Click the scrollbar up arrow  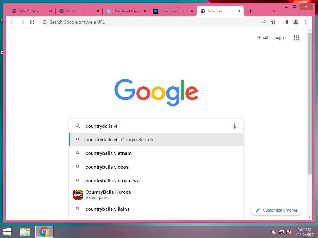tap(310, 31)
